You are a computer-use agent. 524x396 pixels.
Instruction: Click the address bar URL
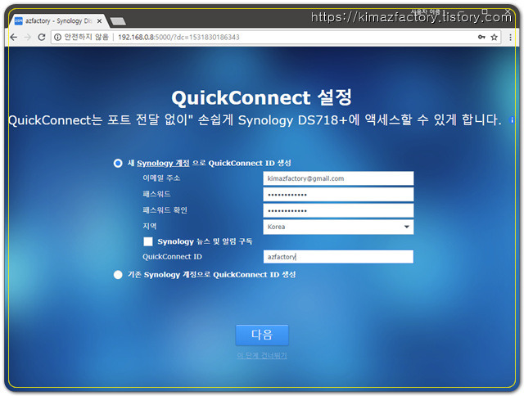coord(178,37)
